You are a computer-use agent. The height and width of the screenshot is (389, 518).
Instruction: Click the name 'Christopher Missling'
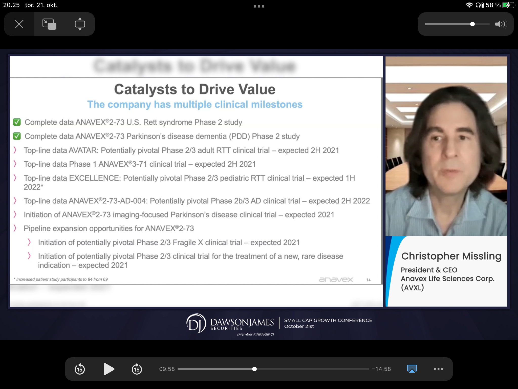click(451, 256)
